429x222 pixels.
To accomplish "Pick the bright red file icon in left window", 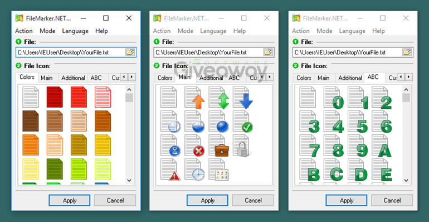I will click(x=79, y=97).
